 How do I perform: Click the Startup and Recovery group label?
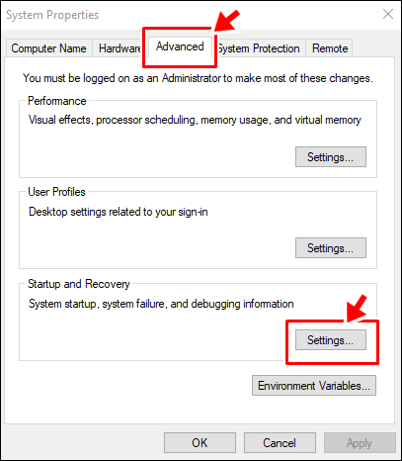point(79,284)
